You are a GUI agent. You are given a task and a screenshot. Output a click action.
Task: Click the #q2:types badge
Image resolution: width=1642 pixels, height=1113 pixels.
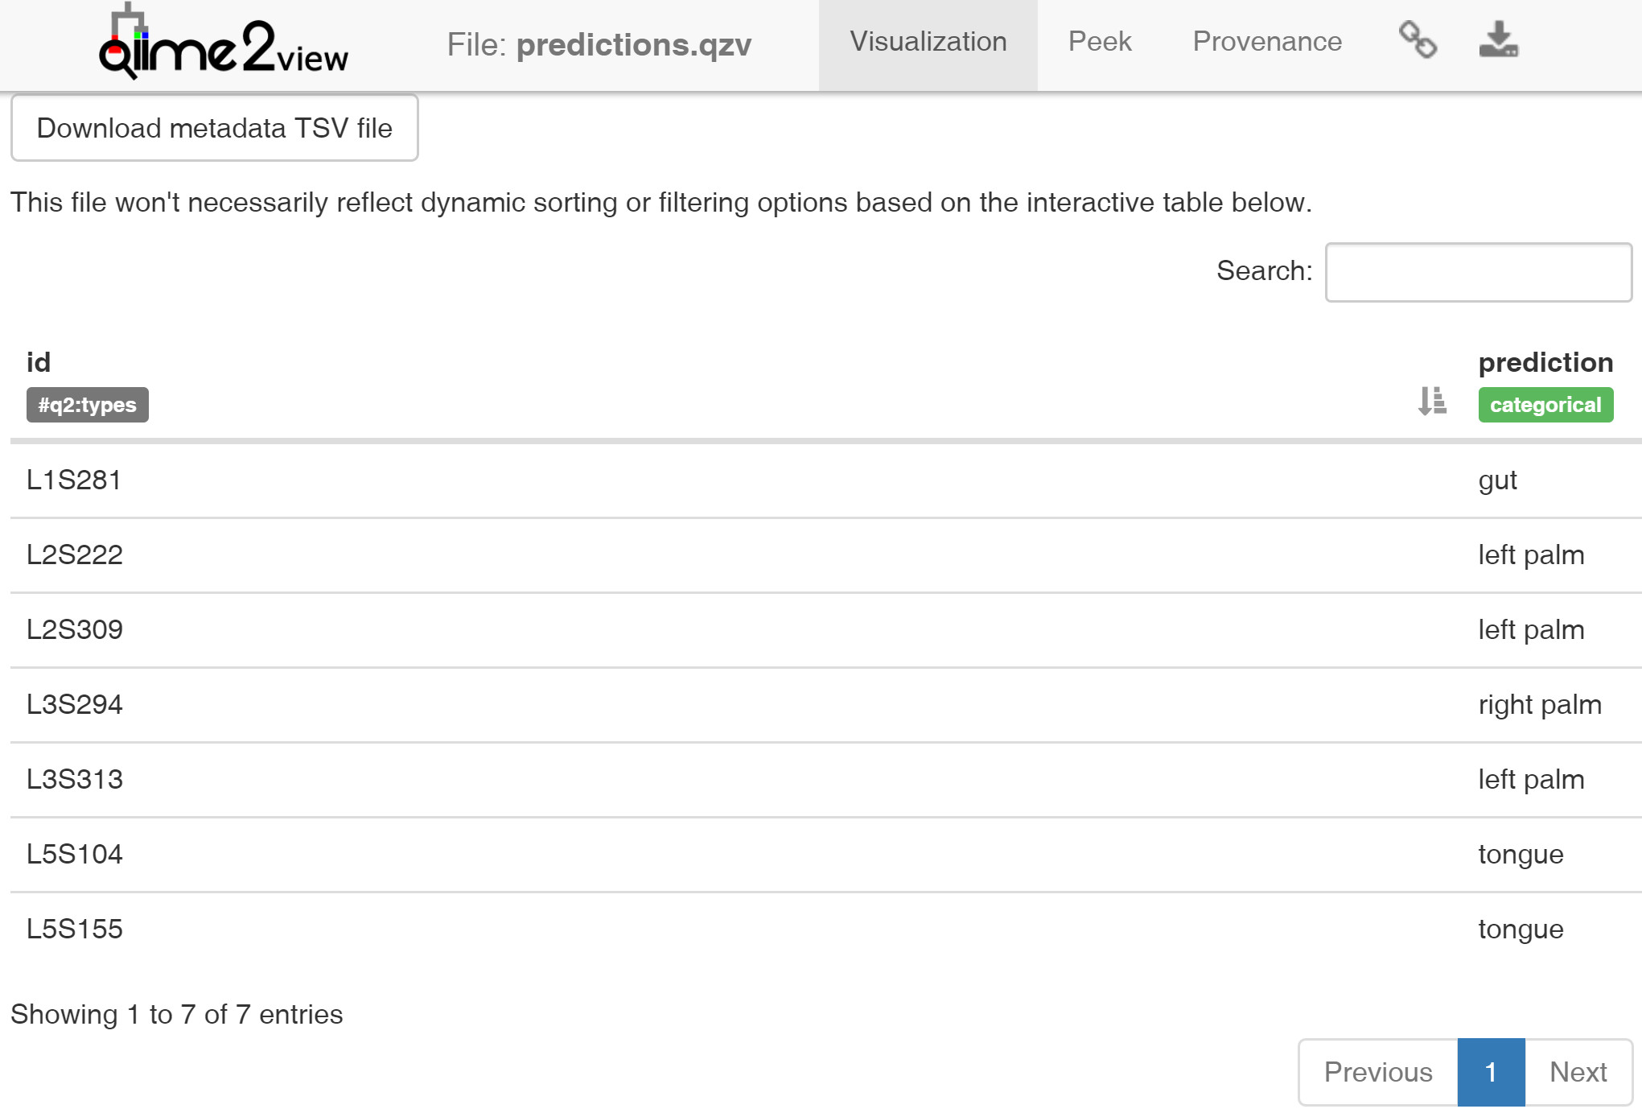click(x=88, y=405)
